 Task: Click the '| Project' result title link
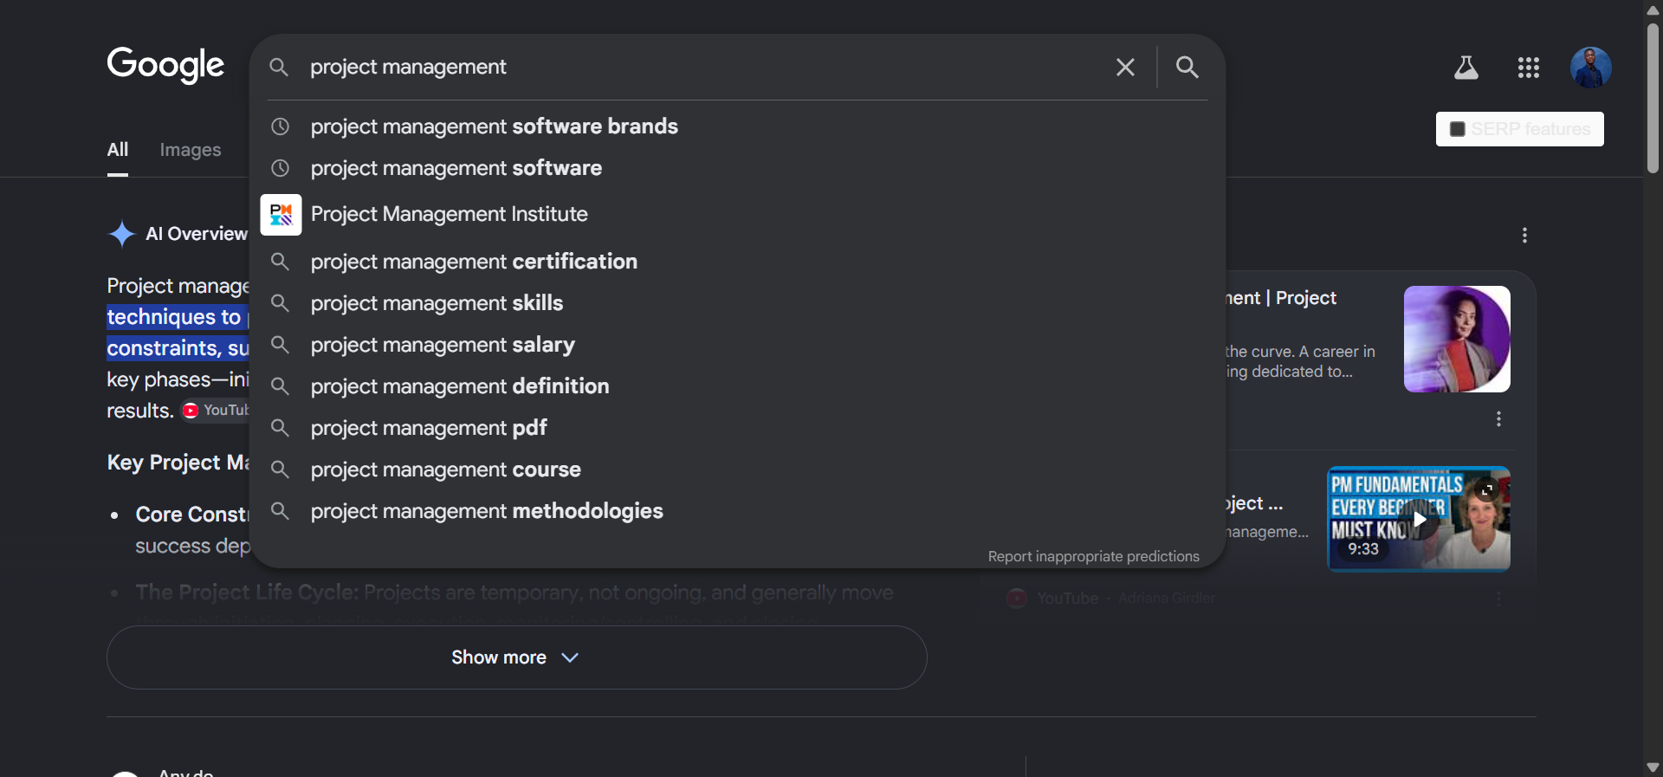[x=1281, y=298]
